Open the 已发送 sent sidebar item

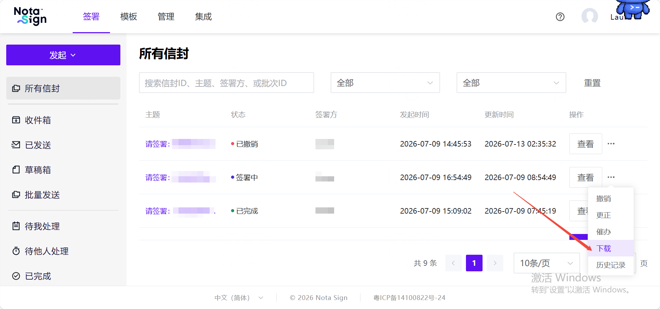63,145
